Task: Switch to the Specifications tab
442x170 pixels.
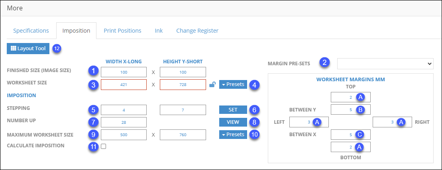Action: tap(31, 31)
